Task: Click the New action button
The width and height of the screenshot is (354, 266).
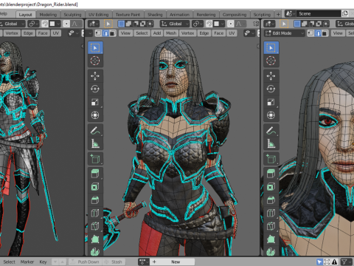Action: coord(176,262)
